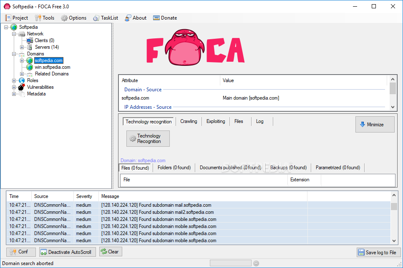The height and width of the screenshot is (268, 403).
Task: Click the attribute list scroll up arrow
Action: 393,80
